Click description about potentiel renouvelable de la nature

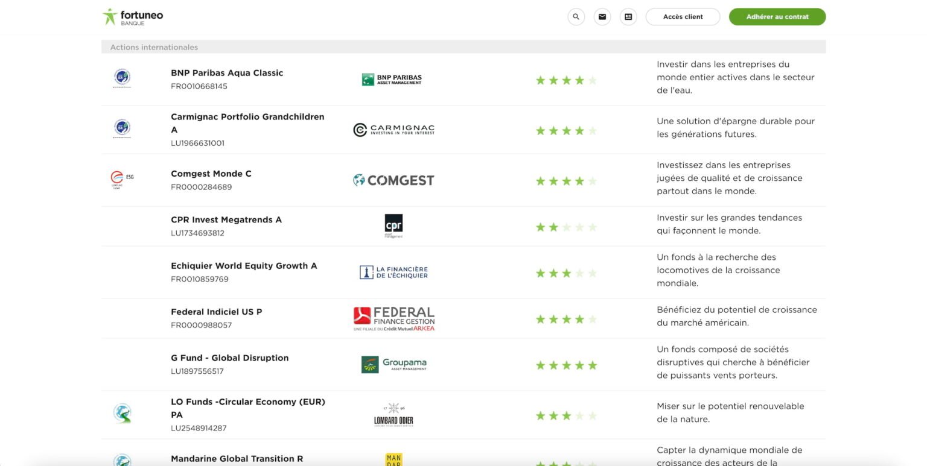point(730,413)
